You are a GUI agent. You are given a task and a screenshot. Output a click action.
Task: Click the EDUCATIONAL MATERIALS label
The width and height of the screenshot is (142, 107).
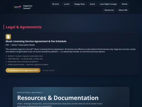[30, 92]
